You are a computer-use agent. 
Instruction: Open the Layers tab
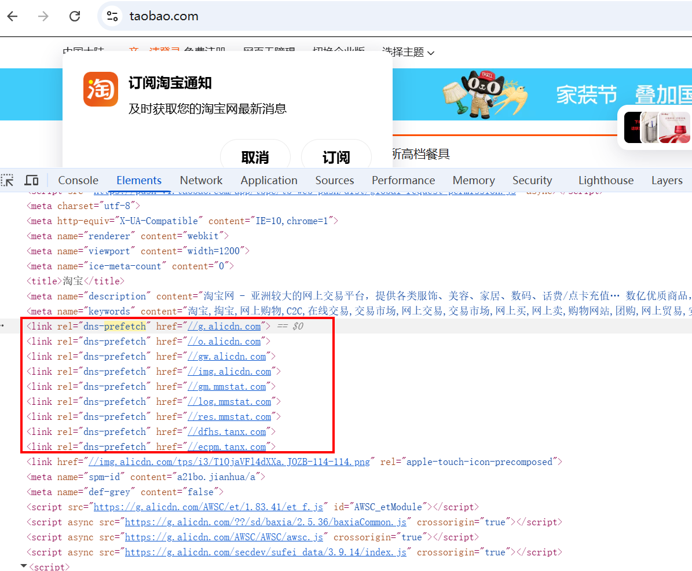point(667,180)
